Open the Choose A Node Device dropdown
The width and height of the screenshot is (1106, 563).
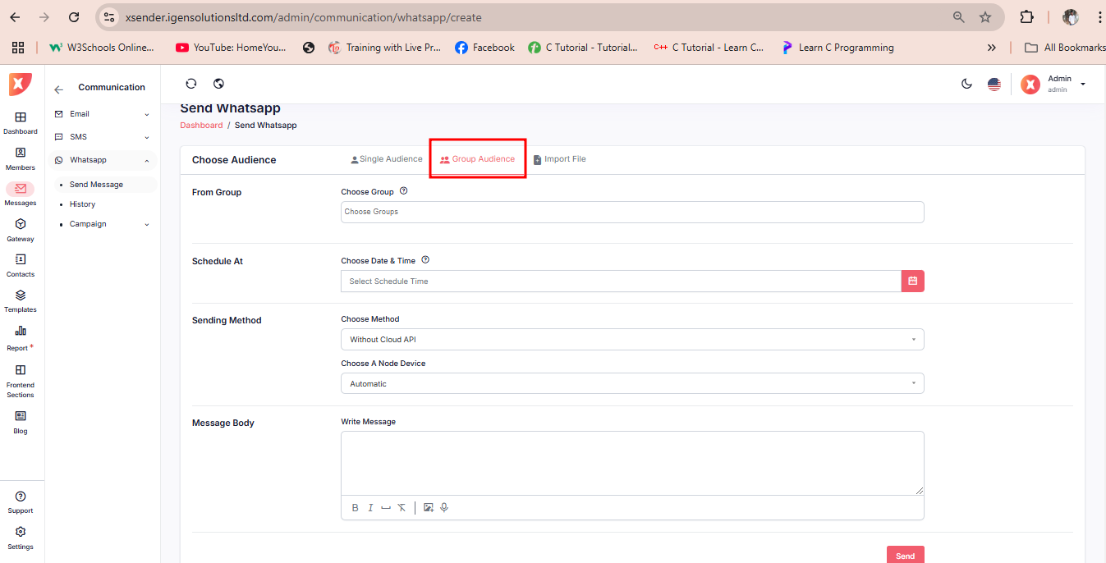[631, 383]
